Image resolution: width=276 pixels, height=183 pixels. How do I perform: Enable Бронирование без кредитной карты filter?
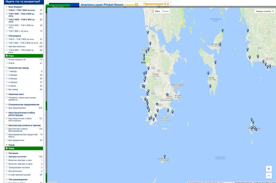pyautogui.click(x=7, y=134)
